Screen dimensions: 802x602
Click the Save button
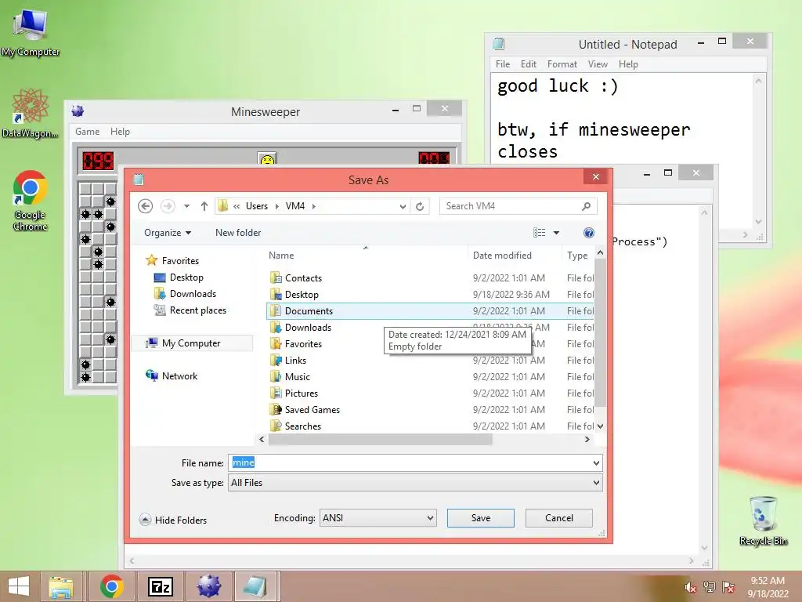coord(480,518)
